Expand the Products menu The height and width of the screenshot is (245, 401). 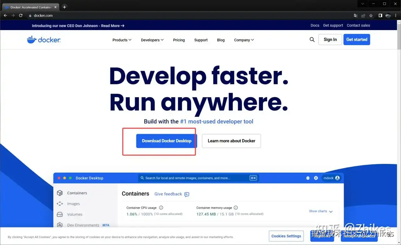point(122,40)
